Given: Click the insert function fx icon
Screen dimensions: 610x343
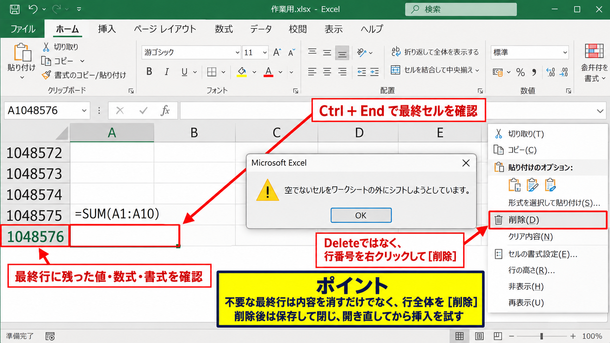Looking at the screenshot, I should (165, 110).
